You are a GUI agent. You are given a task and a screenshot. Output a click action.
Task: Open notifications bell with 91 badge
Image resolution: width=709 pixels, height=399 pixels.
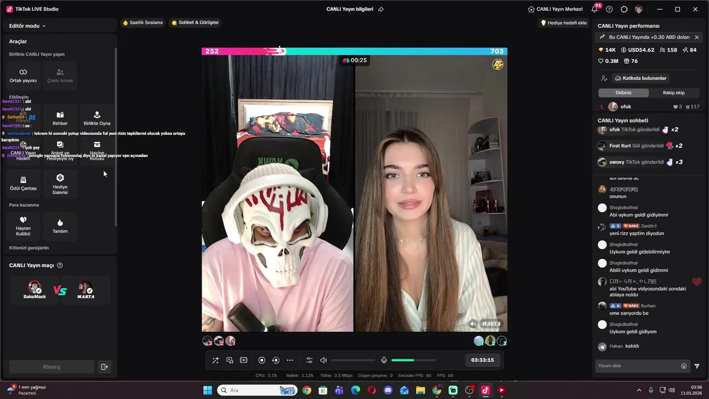(x=594, y=9)
